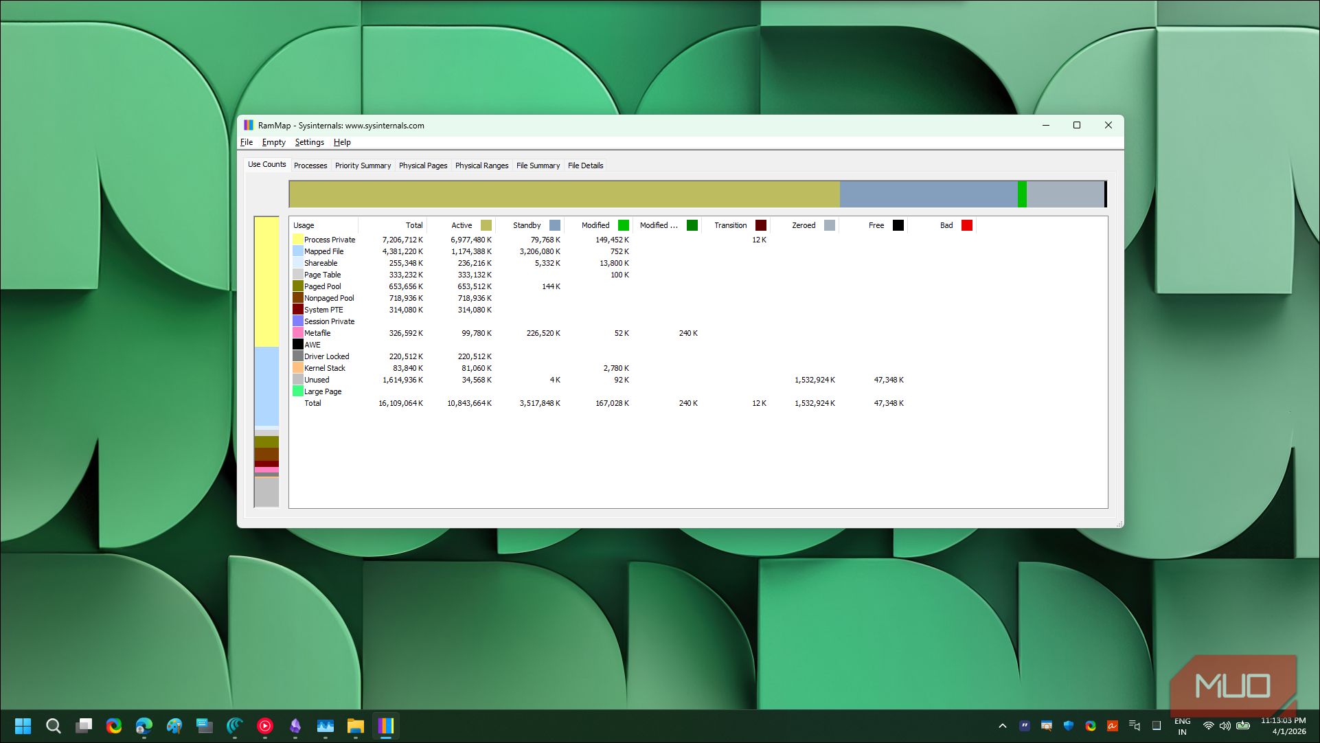This screenshot has height=743, width=1320.
Task: Click the light blue segment of vertical usage bar
Action: pyautogui.click(x=266, y=387)
